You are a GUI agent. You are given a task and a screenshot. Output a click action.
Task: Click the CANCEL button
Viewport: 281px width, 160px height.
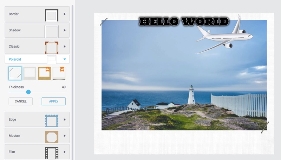click(21, 101)
